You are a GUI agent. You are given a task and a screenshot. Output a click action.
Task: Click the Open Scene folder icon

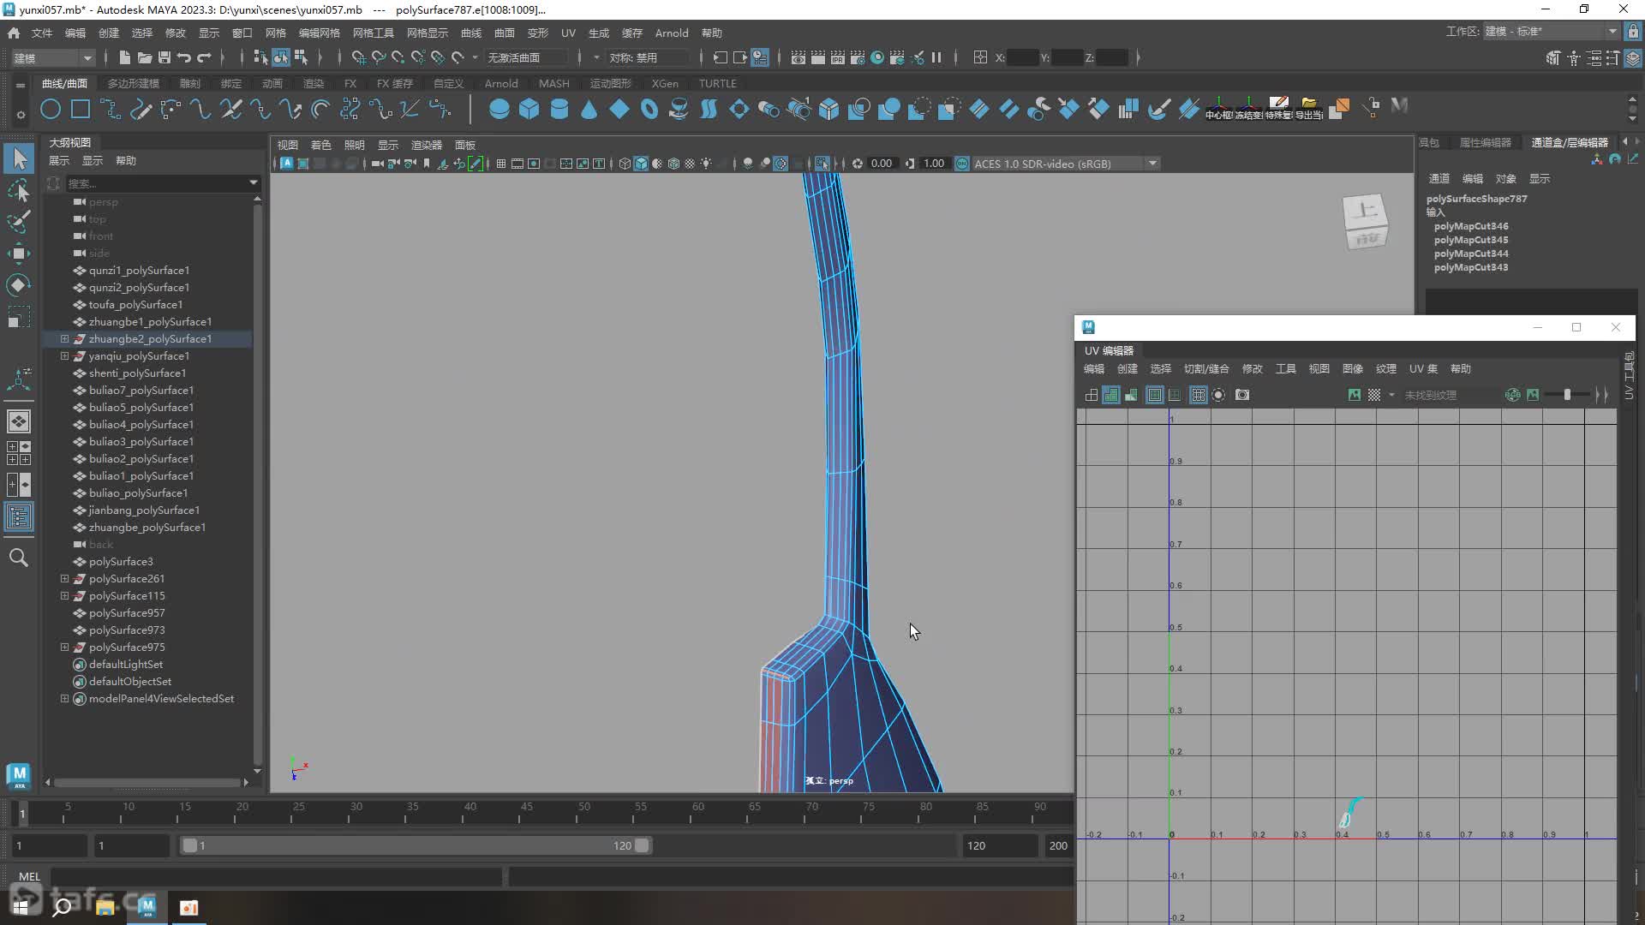click(144, 57)
